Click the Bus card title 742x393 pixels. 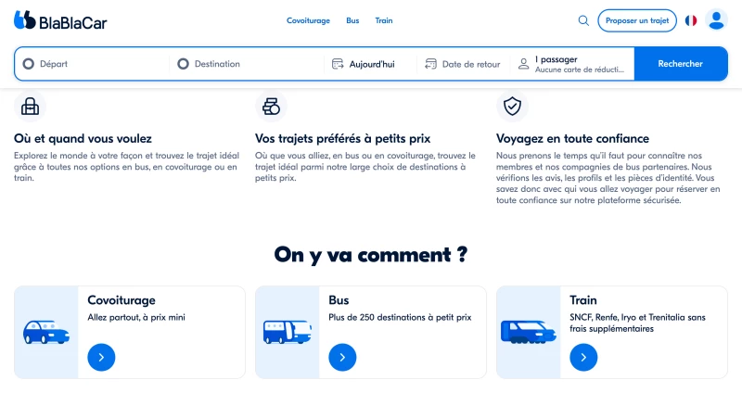tap(339, 300)
